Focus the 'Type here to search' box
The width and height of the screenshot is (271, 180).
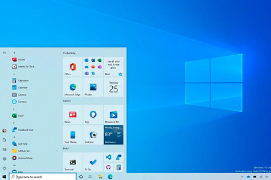pos(43,177)
